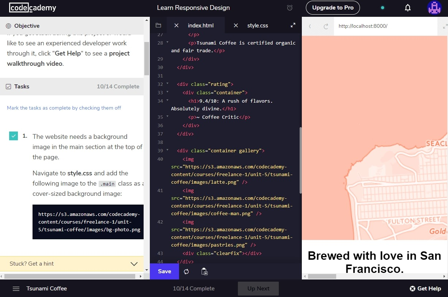Viewport: 448px width, 297px height.
Task: Click the reset code icon beside Save
Action: pyautogui.click(x=186, y=271)
